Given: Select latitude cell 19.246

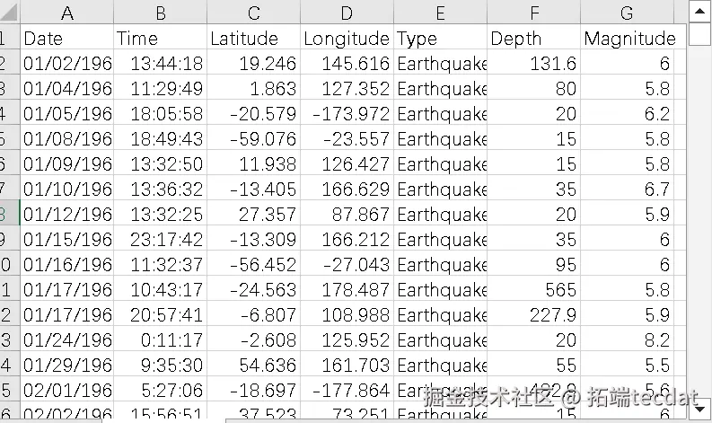Looking at the screenshot, I should pos(254,62).
